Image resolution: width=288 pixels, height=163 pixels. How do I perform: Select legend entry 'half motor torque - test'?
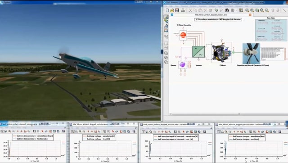tap(244, 139)
